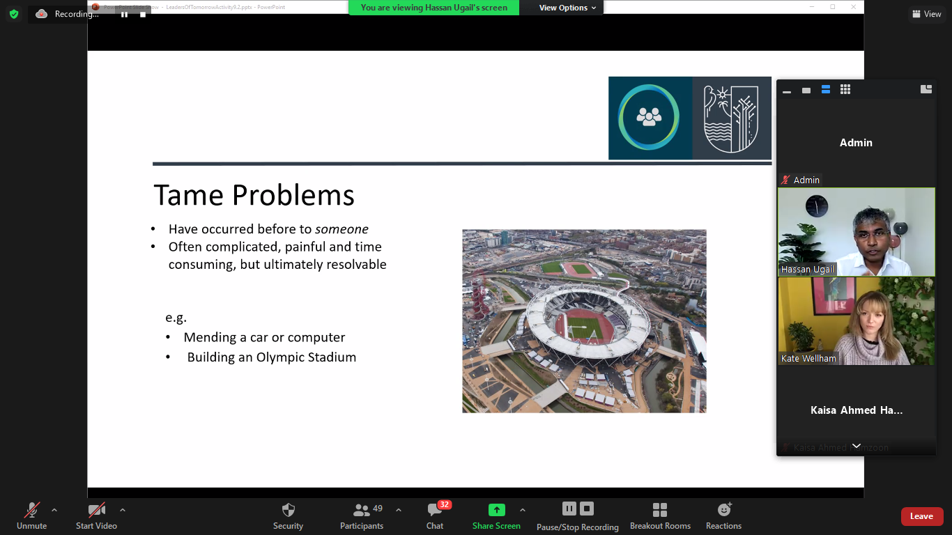Click the Olympic Stadium aerial photo
Image resolution: width=952 pixels, height=535 pixels.
pyautogui.click(x=584, y=321)
